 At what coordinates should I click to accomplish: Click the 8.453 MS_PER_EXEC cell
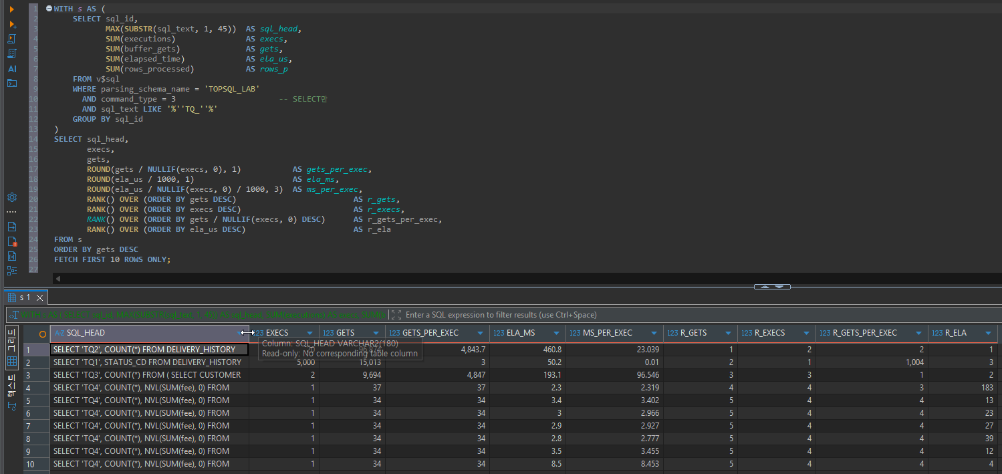614,464
